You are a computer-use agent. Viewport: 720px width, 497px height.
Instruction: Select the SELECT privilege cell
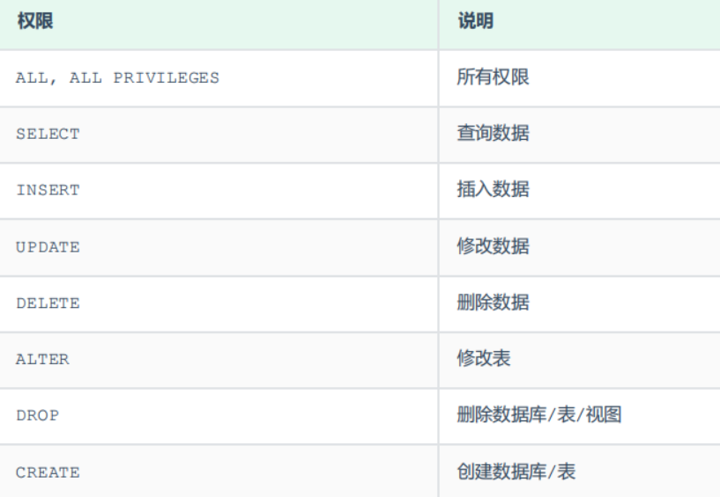tap(48, 134)
